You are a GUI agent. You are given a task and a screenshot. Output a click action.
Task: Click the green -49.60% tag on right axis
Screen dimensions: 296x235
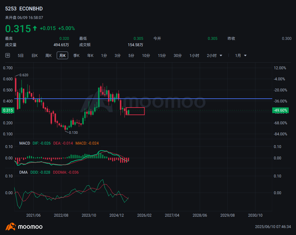(280, 110)
